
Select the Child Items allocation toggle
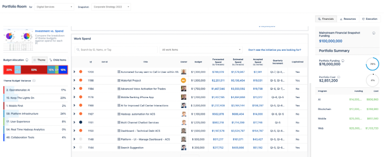point(57,60)
